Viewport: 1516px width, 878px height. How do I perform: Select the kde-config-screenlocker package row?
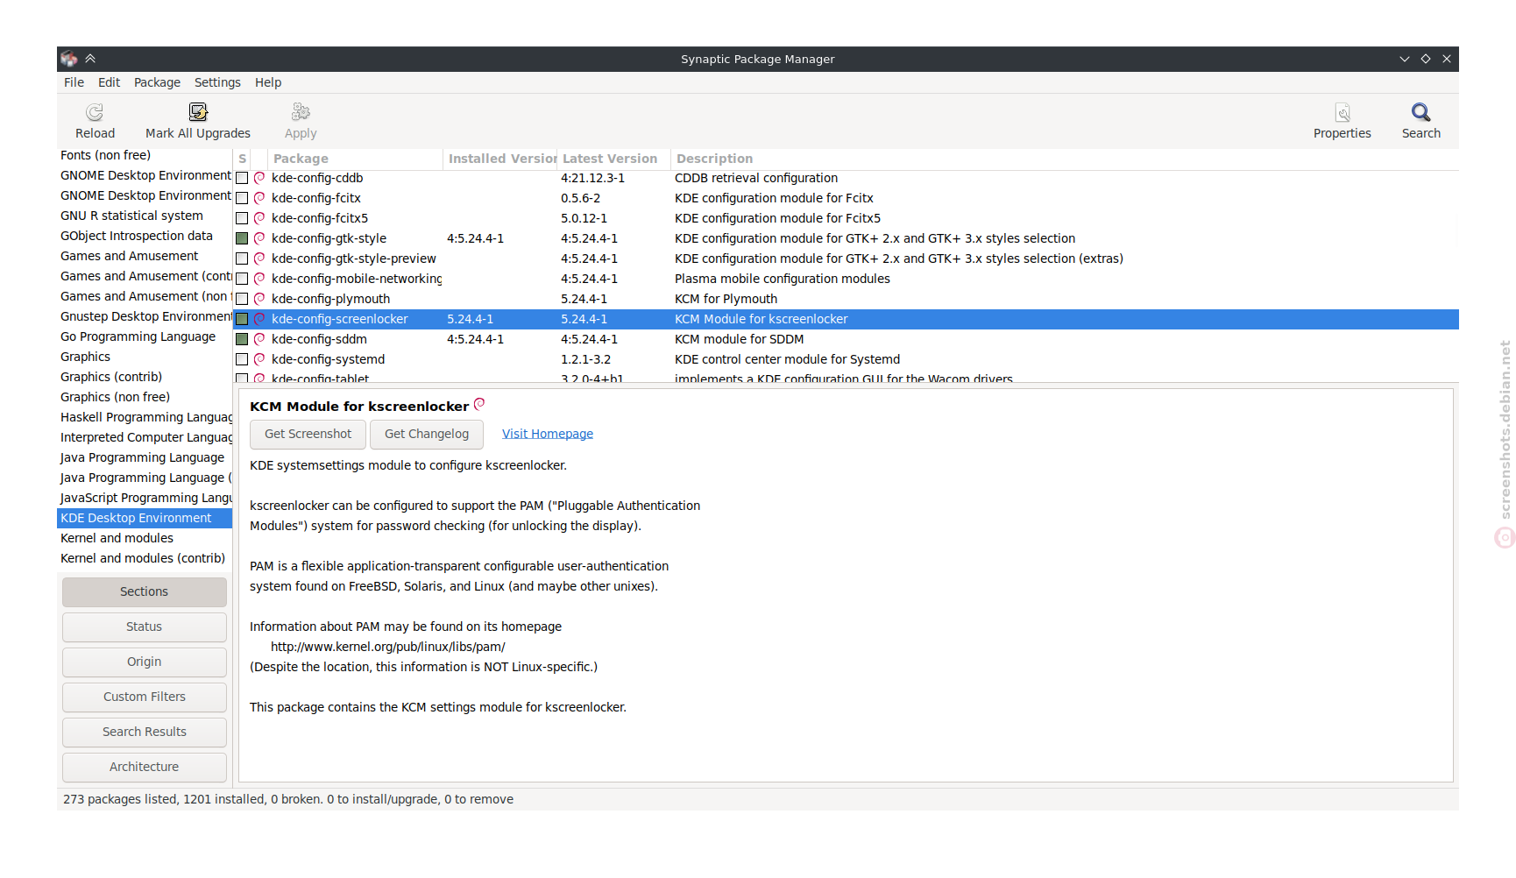coord(846,319)
